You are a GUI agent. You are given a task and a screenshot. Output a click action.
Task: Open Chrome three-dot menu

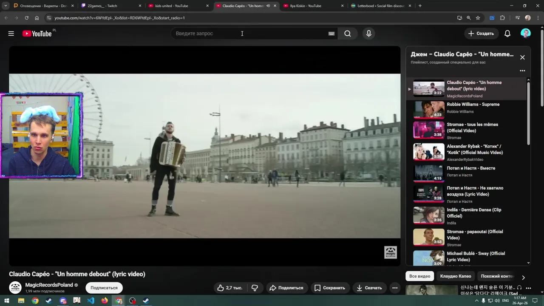pyautogui.click(x=538, y=18)
